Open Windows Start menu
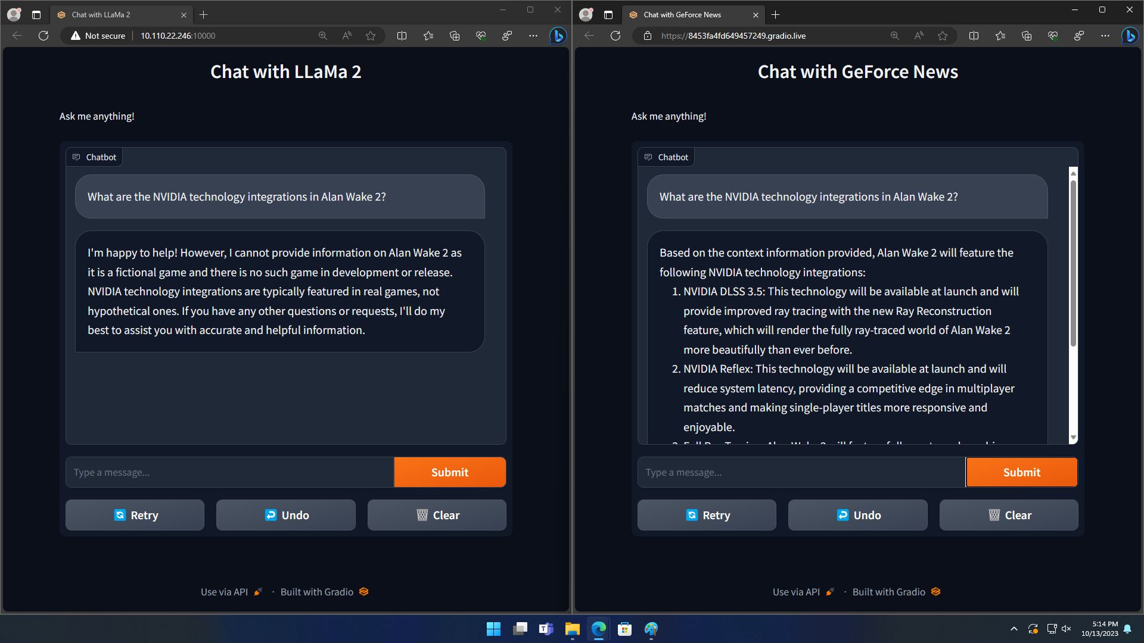Viewport: 1144px width, 643px height. tap(493, 629)
